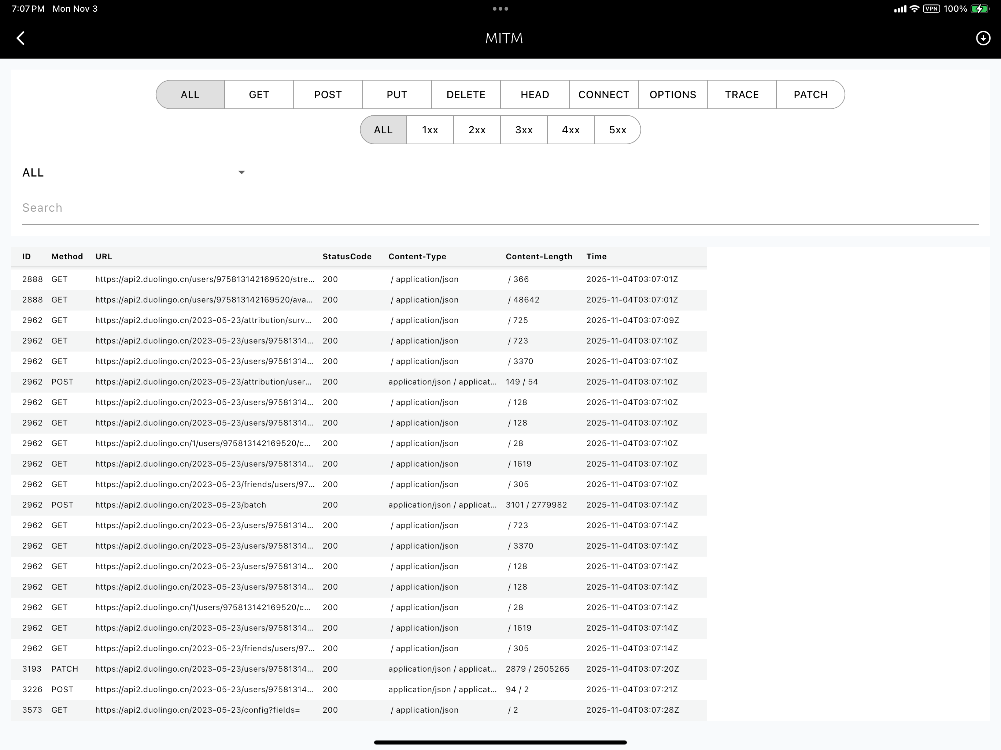Filter requests by GET method
The width and height of the screenshot is (1001, 750).
tap(258, 94)
